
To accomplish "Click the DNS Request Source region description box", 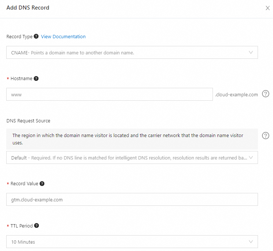I will click(132, 139).
